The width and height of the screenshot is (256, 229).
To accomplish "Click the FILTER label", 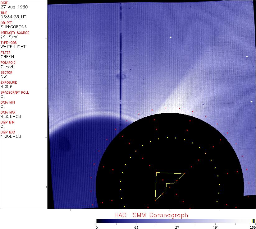I will click(x=6, y=53).
